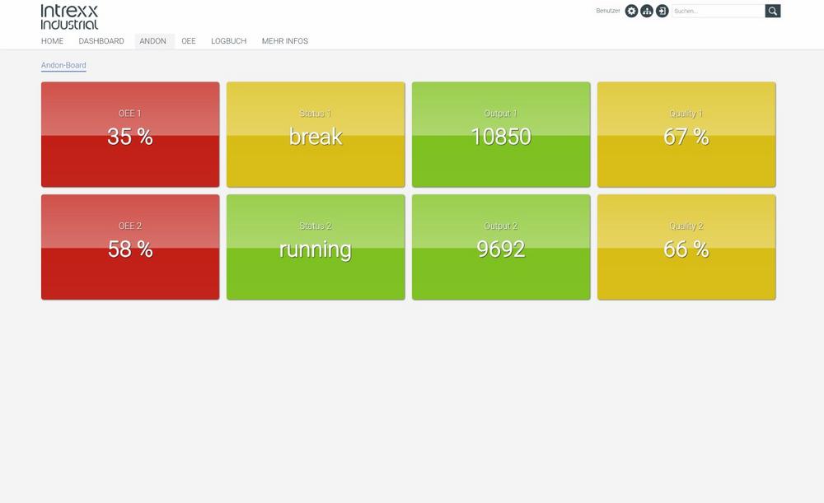Open the settings gear icon
The width and height of the screenshot is (824, 503).
point(631,11)
